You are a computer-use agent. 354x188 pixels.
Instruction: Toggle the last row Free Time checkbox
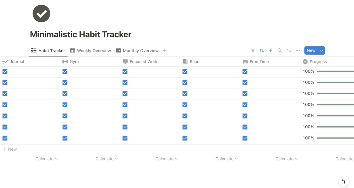(245, 138)
